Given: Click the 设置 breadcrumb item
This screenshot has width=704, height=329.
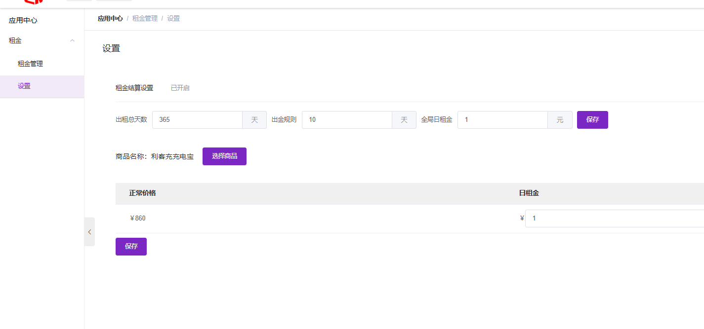Looking at the screenshot, I should coord(173,18).
